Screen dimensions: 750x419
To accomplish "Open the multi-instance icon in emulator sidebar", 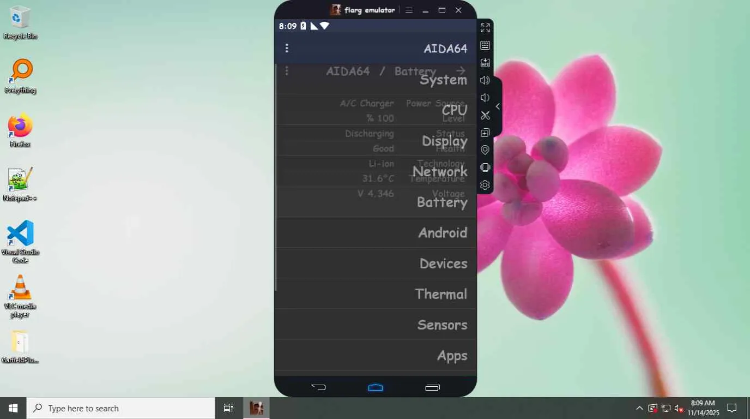I will coord(485,133).
